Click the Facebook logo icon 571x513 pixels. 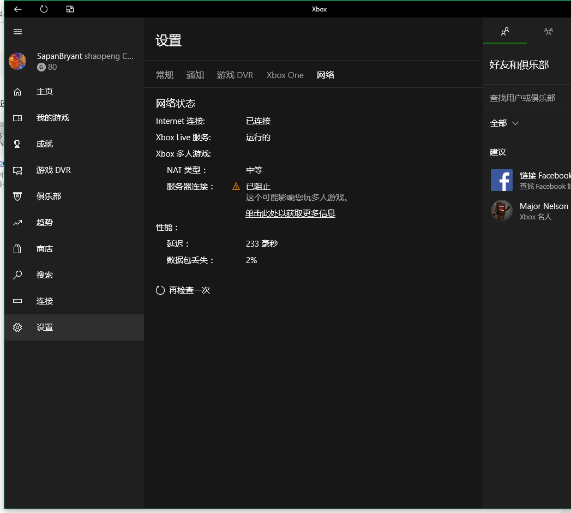[501, 180]
